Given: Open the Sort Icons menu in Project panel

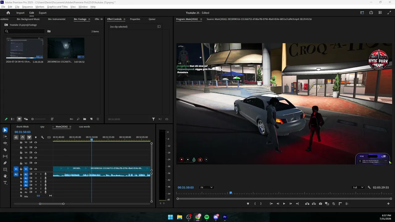Looking at the screenshot, I should coord(52,119).
